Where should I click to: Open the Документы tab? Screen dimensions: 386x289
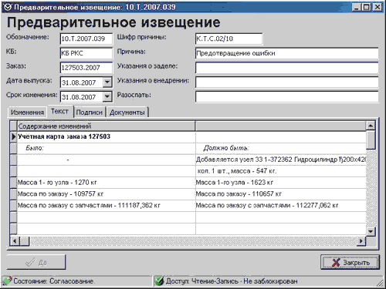point(127,113)
